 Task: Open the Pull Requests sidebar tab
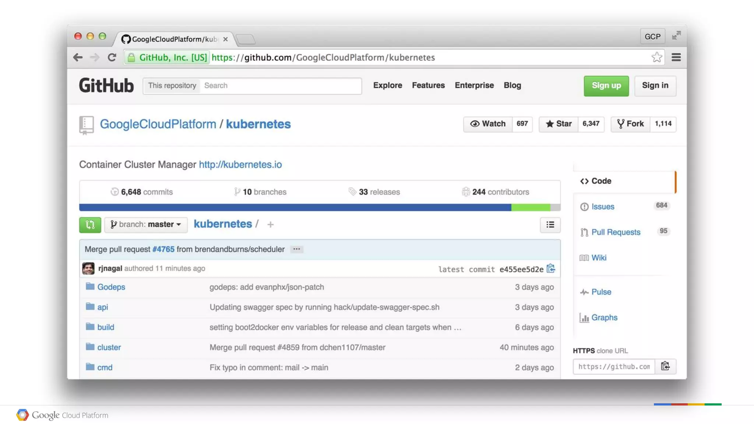pos(616,232)
